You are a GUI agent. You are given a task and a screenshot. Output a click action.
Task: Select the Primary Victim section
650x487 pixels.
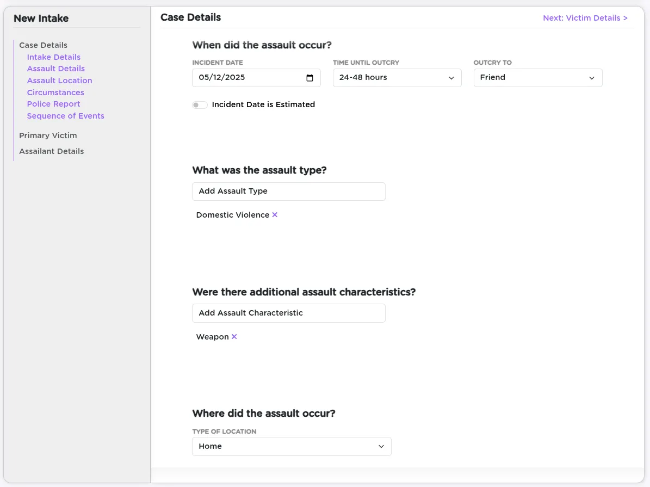point(48,135)
